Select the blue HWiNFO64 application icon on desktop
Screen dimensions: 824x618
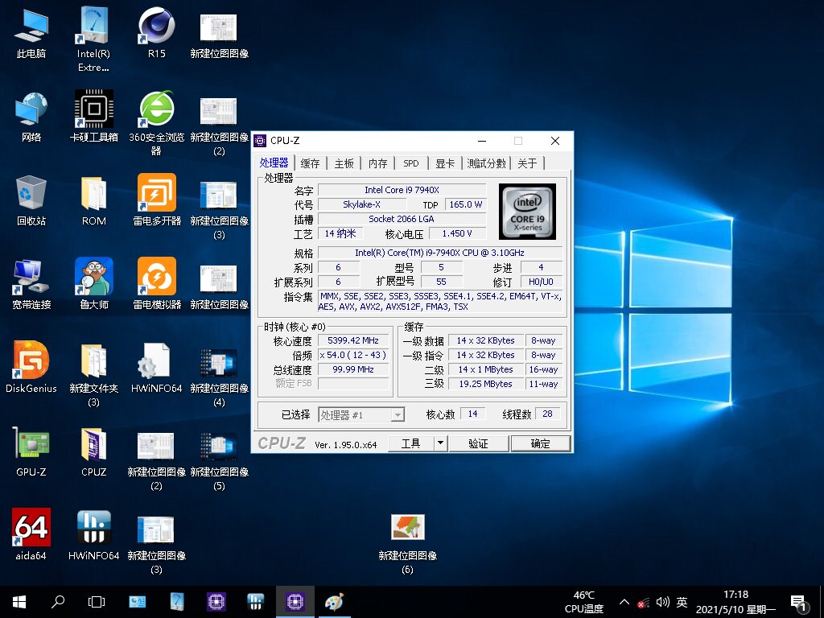[x=93, y=534]
